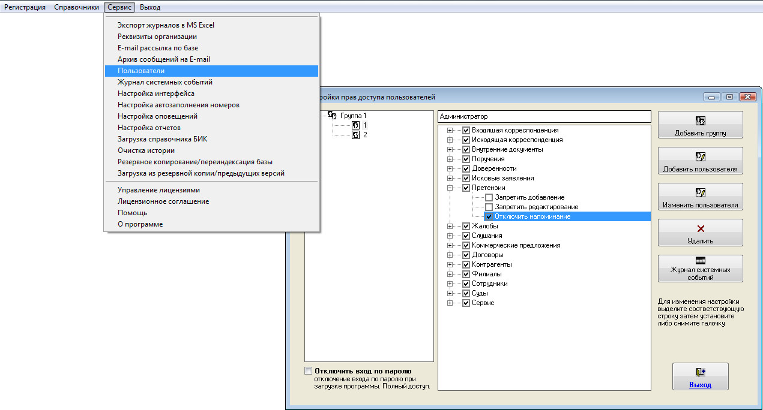
Task: Expand Коммерческие предложения tree node
Action: click(x=450, y=245)
